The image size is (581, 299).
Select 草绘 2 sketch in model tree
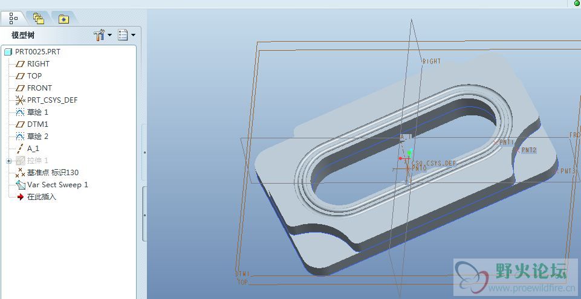pyautogui.click(x=37, y=136)
